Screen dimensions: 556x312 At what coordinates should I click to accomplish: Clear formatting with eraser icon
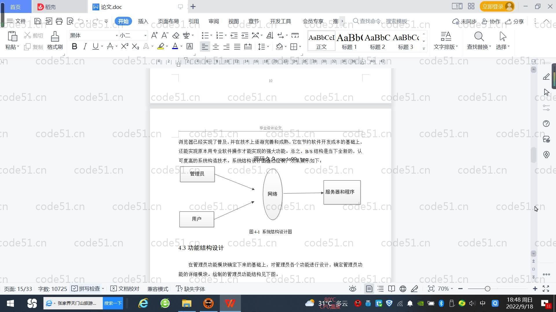(175, 35)
